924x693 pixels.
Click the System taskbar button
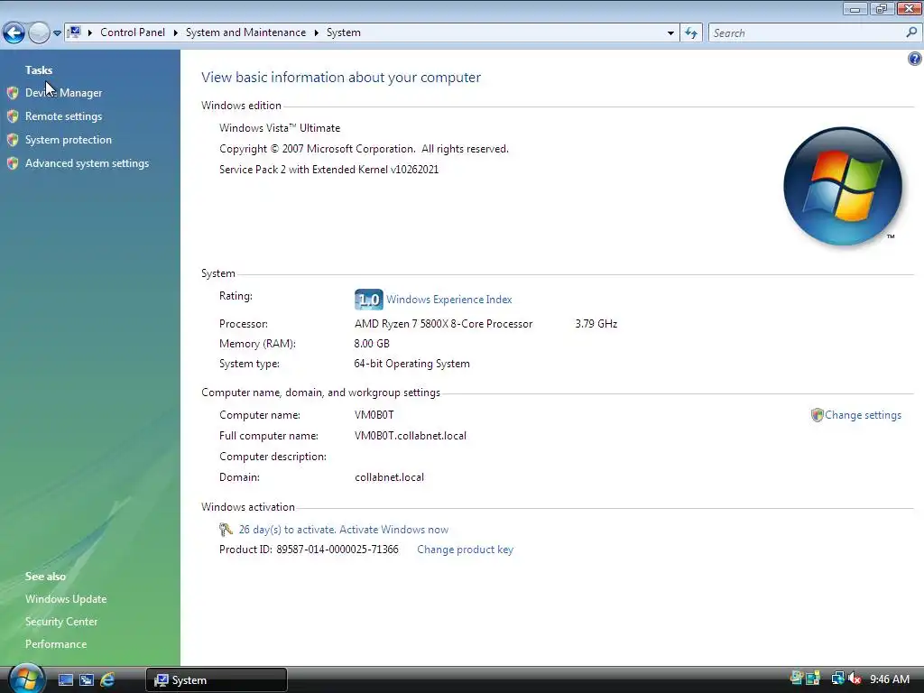point(217,680)
